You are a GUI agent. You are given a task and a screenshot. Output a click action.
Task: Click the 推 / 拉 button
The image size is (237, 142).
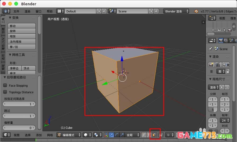22,47
